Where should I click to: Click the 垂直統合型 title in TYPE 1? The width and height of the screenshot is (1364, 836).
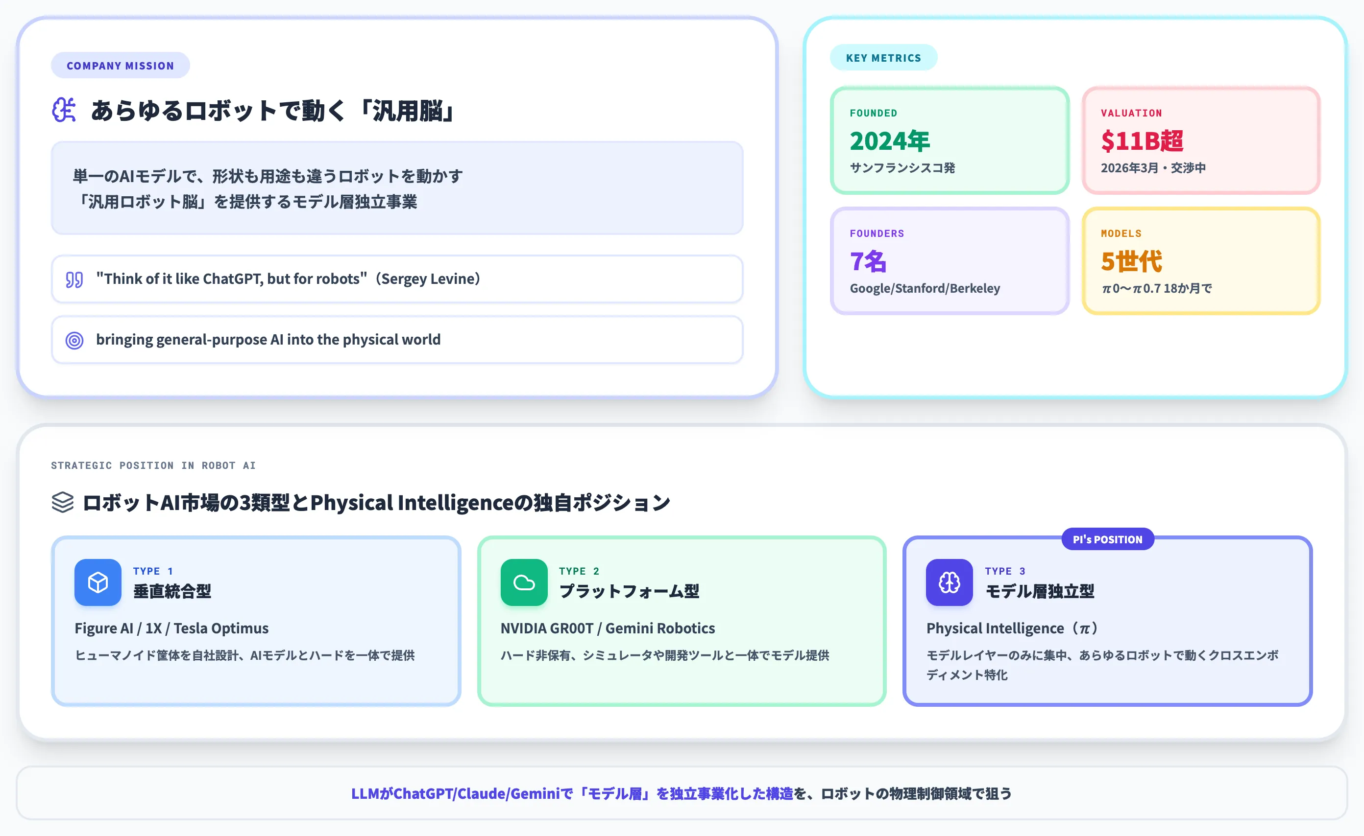171,591
